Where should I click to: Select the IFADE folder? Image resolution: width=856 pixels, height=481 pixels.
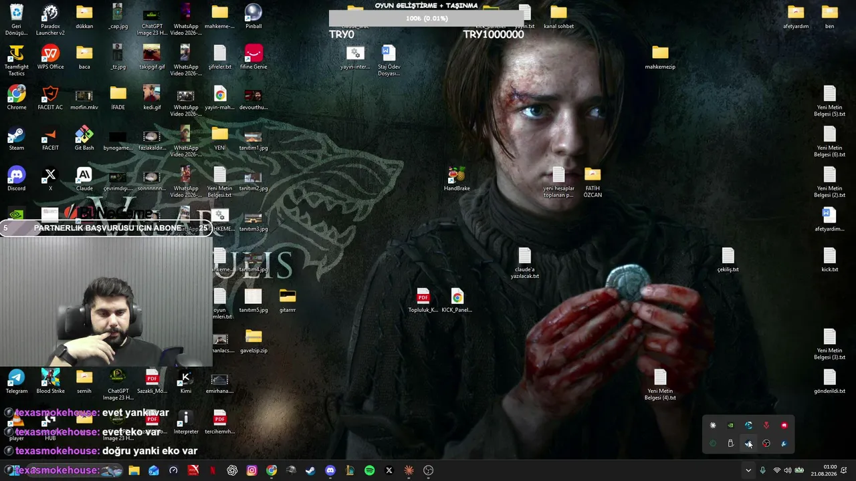click(118, 98)
